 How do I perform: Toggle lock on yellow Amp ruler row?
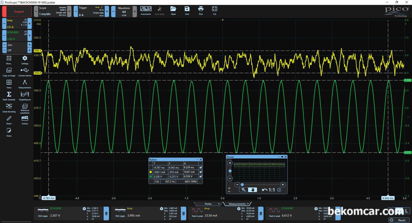pos(201,172)
